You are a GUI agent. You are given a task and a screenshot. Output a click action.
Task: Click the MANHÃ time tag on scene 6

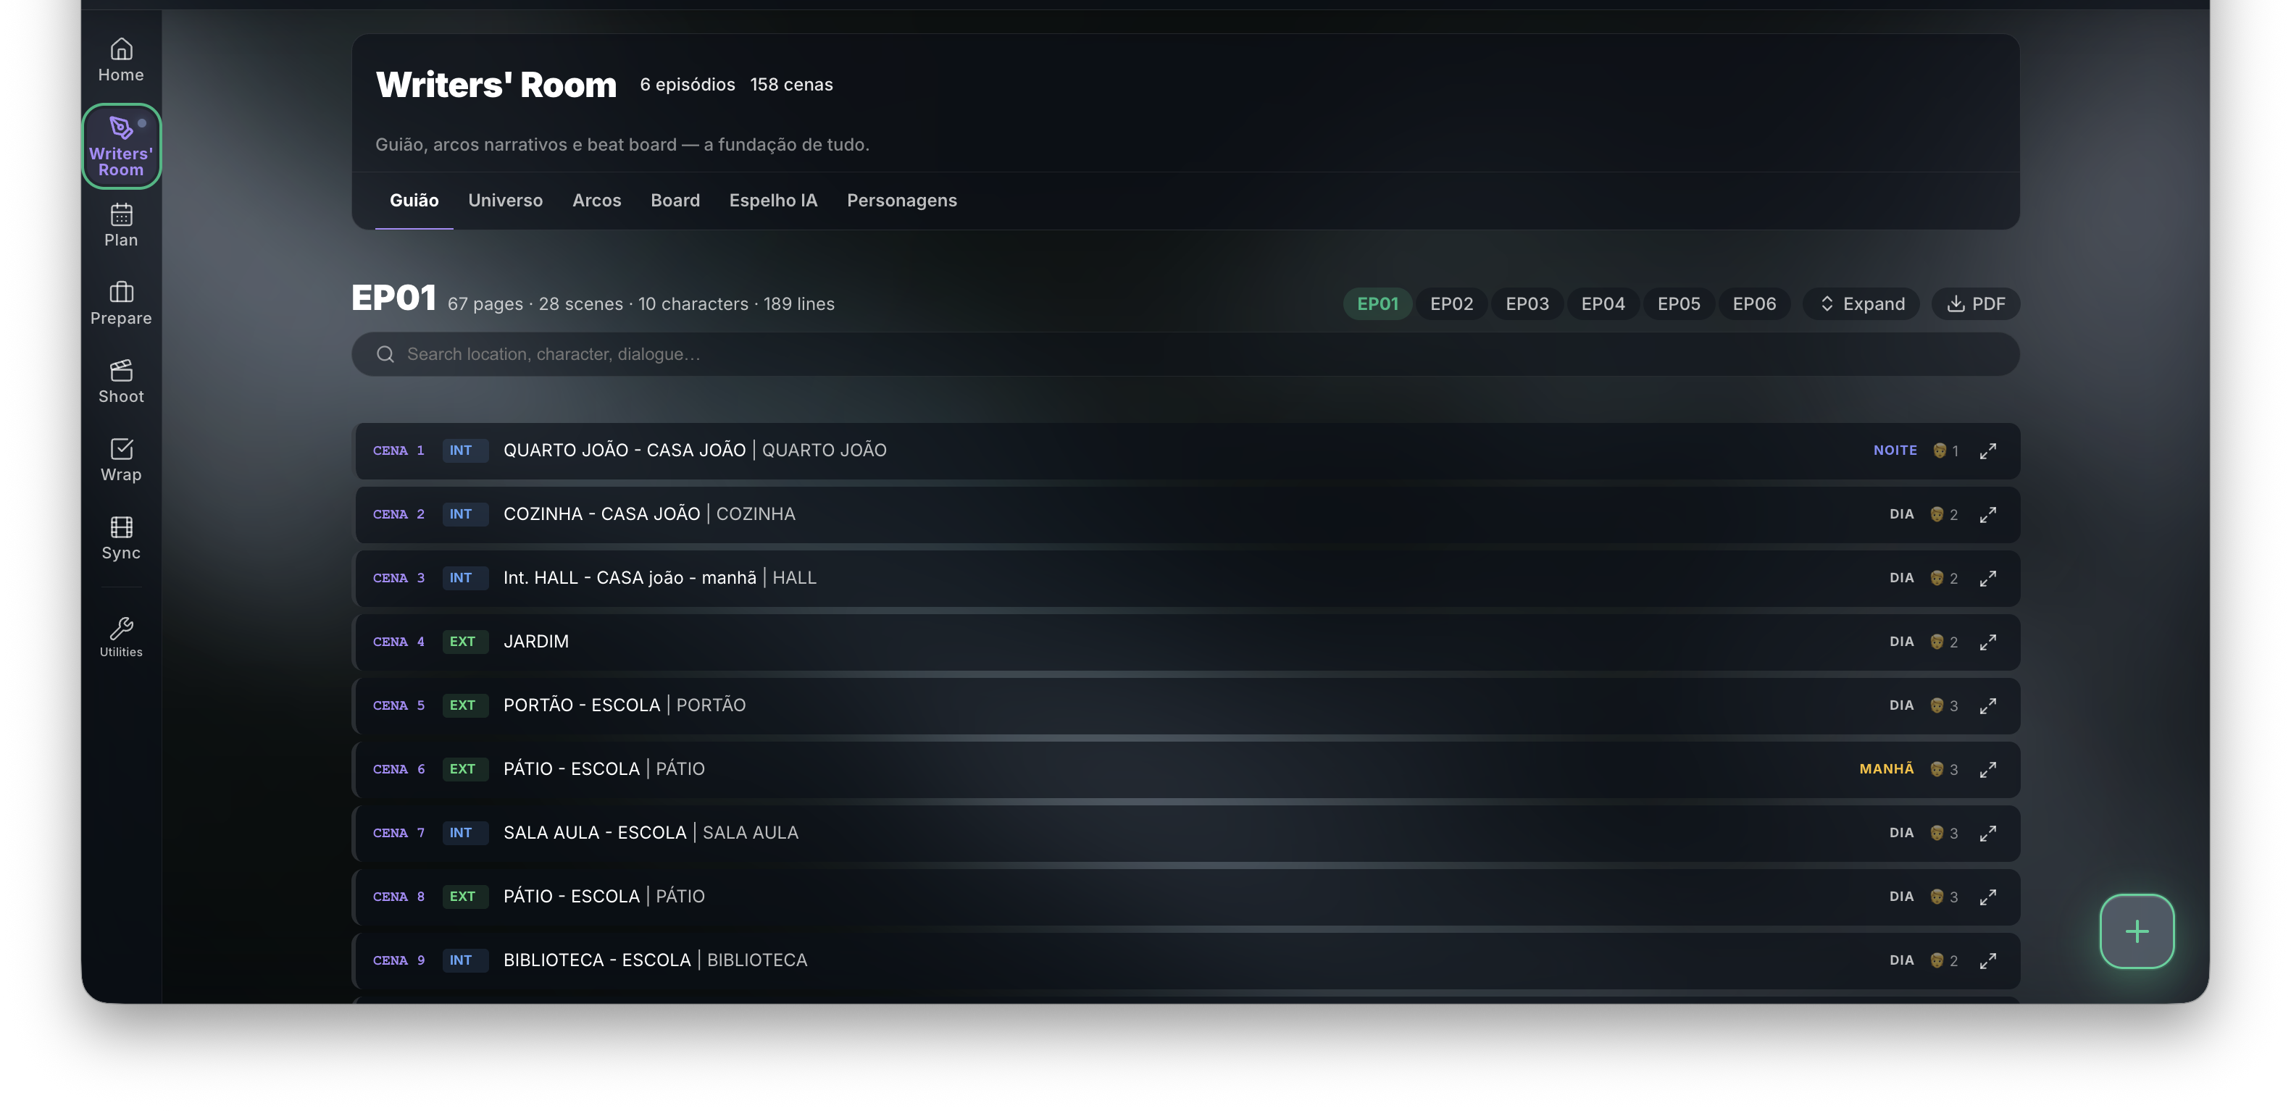point(1886,769)
